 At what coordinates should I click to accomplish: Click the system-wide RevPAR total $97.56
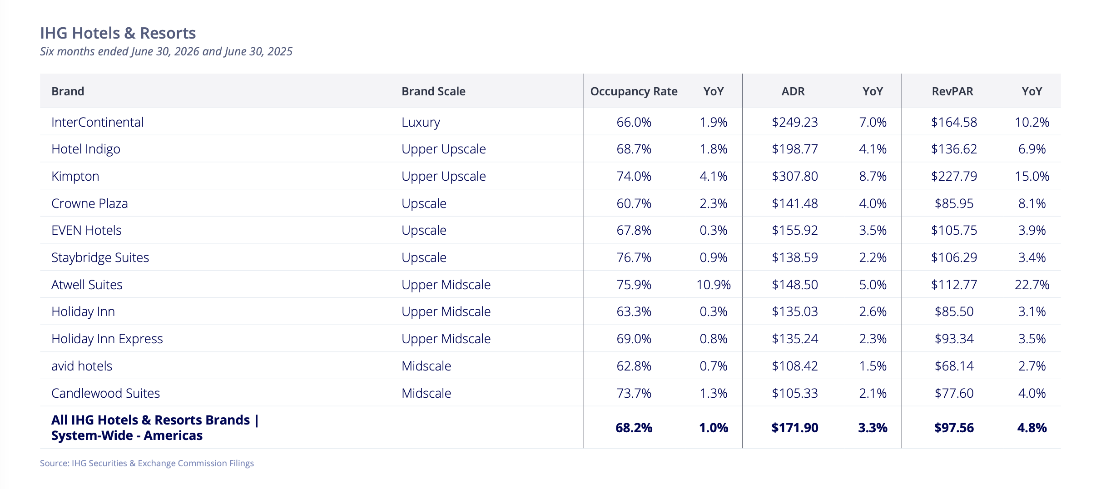[954, 427]
